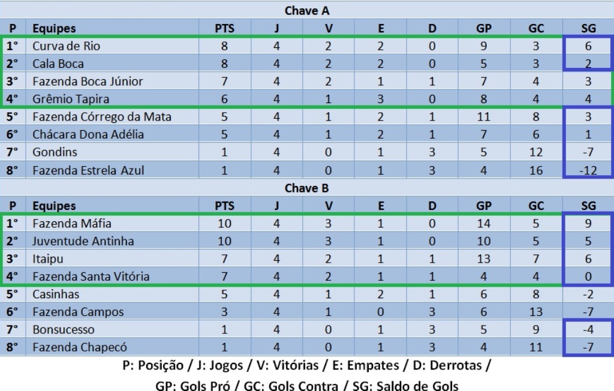Click the Chácara Dona Adélia team name
614x391 pixels.
88,134
